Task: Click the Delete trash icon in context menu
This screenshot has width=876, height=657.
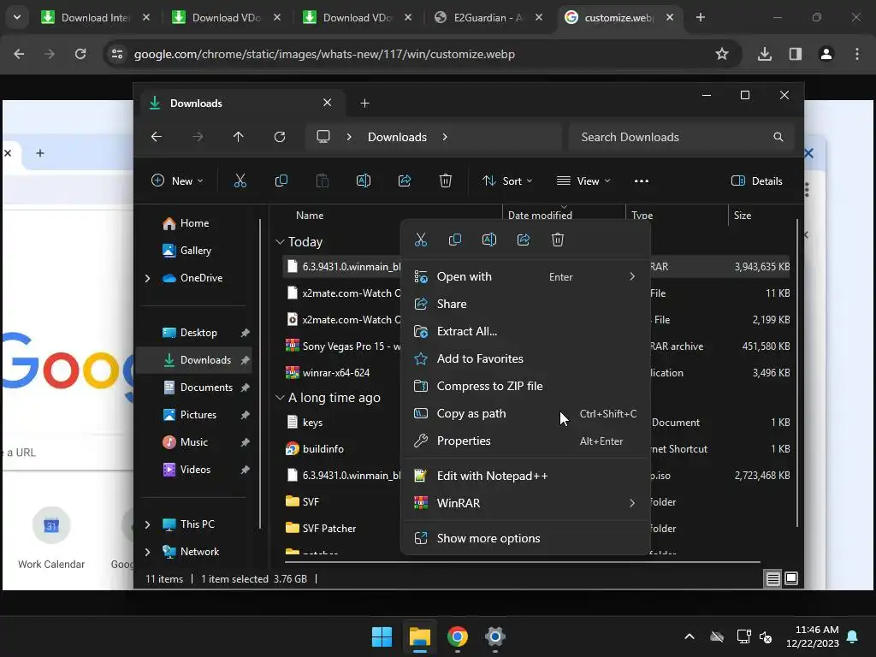Action: coord(558,240)
